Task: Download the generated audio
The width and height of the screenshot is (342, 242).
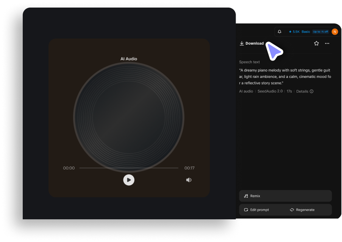Action: click(x=252, y=43)
